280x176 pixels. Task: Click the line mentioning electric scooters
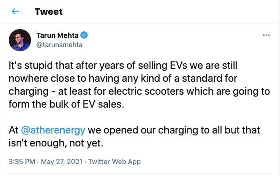click(139, 91)
